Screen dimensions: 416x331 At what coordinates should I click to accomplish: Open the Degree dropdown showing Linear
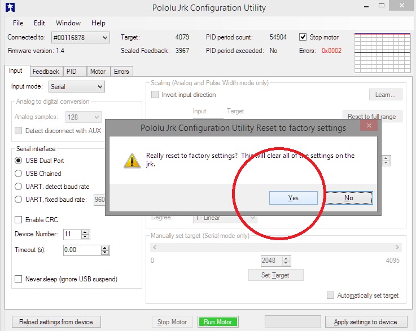pos(225,218)
